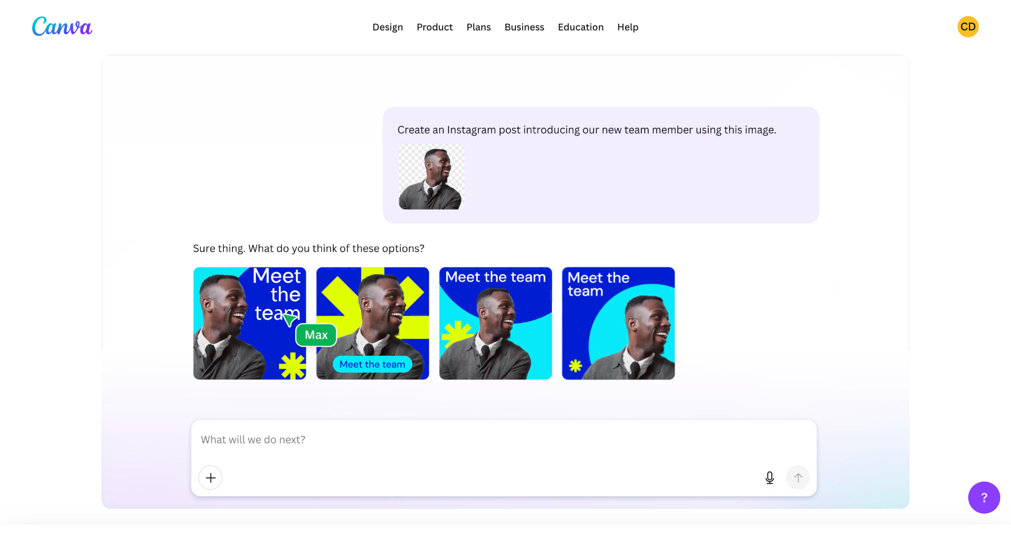Click the plus attachment button

[210, 477]
